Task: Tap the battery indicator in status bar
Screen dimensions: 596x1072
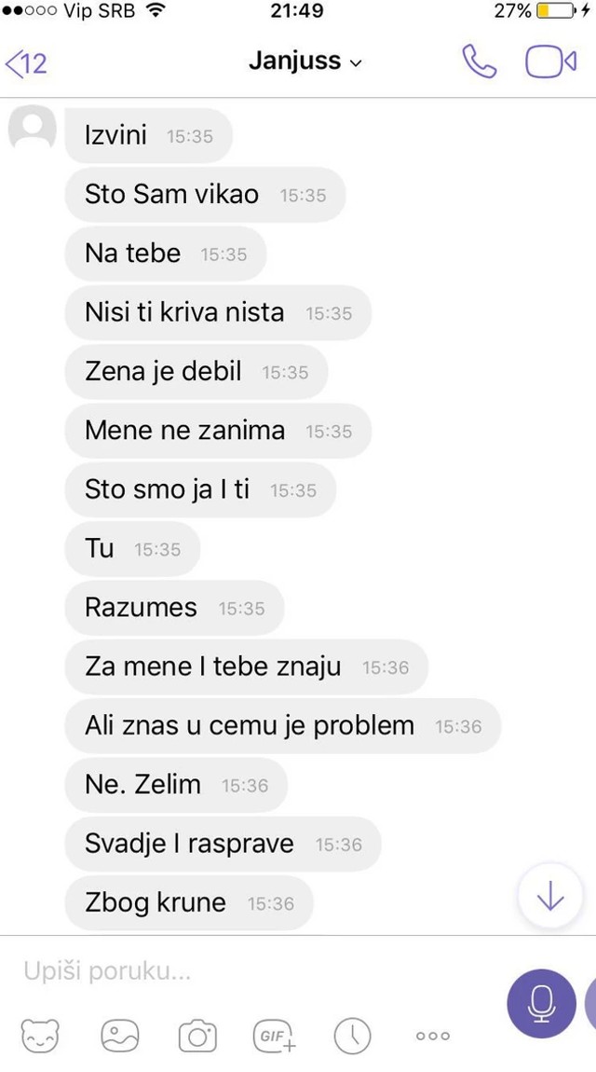Action: coord(556,11)
